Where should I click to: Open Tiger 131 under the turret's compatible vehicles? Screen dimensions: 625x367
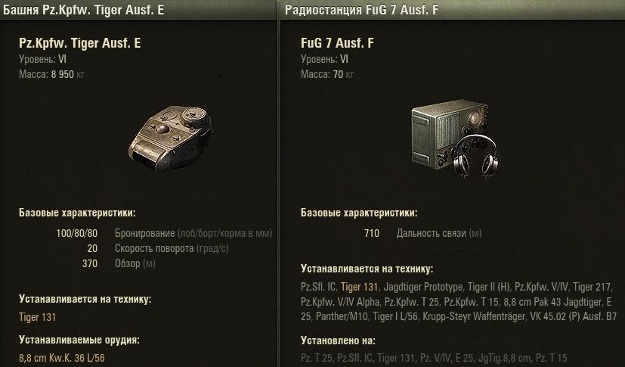pos(37,317)
